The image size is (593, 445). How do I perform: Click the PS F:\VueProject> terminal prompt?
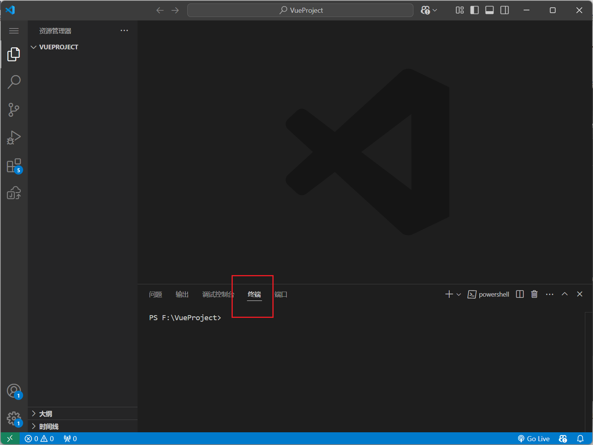coord(185,317)
